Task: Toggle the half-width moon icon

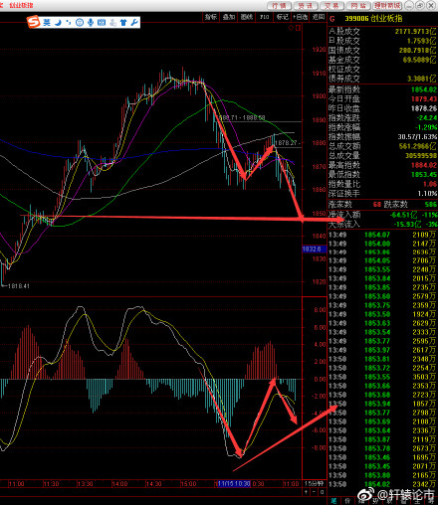Action: click(58, 22)
